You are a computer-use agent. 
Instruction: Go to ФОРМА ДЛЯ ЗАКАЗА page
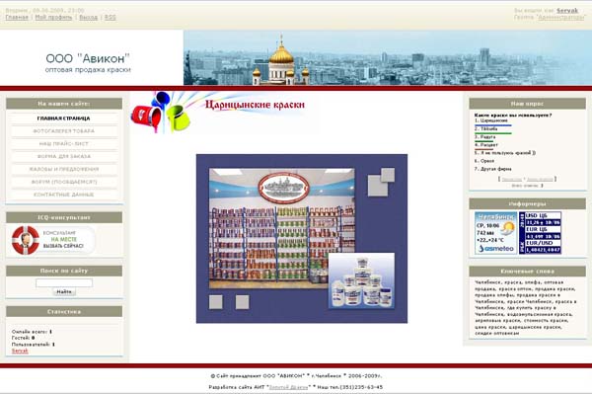click(x=64, y=156)
